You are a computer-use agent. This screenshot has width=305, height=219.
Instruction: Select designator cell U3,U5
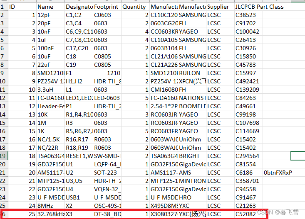coord(79,181)
